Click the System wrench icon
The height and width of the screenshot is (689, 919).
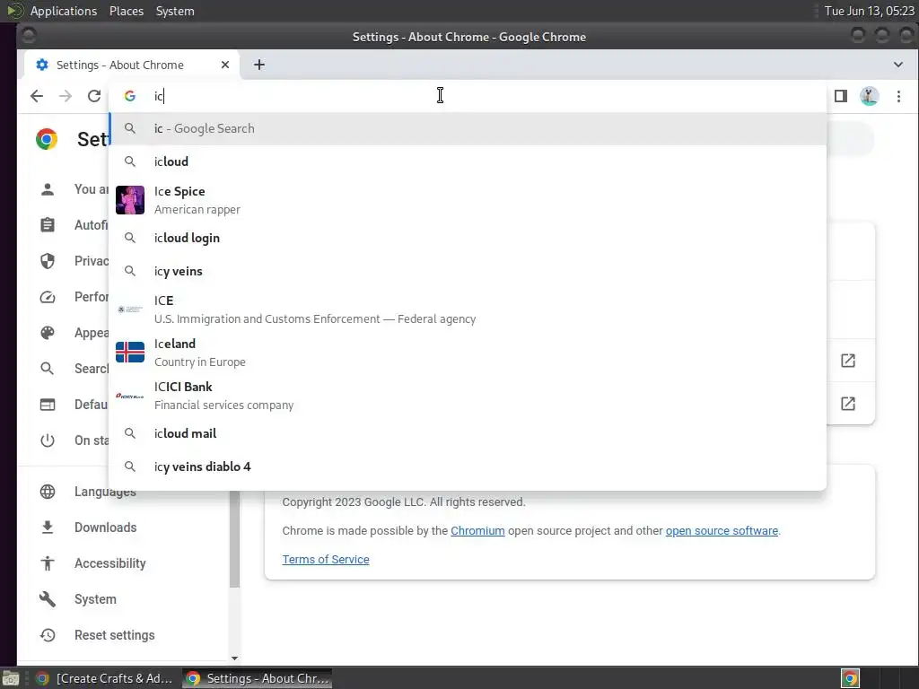point(48,598)
